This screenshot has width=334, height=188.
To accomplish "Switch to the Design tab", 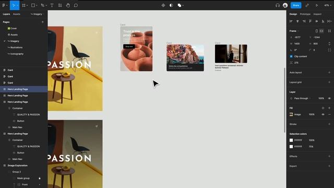I will point(293,14).
